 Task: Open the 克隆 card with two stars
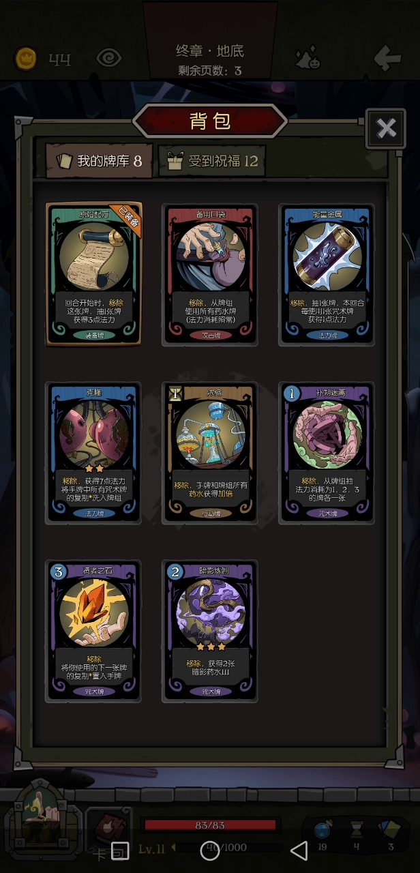pos(93,453)
